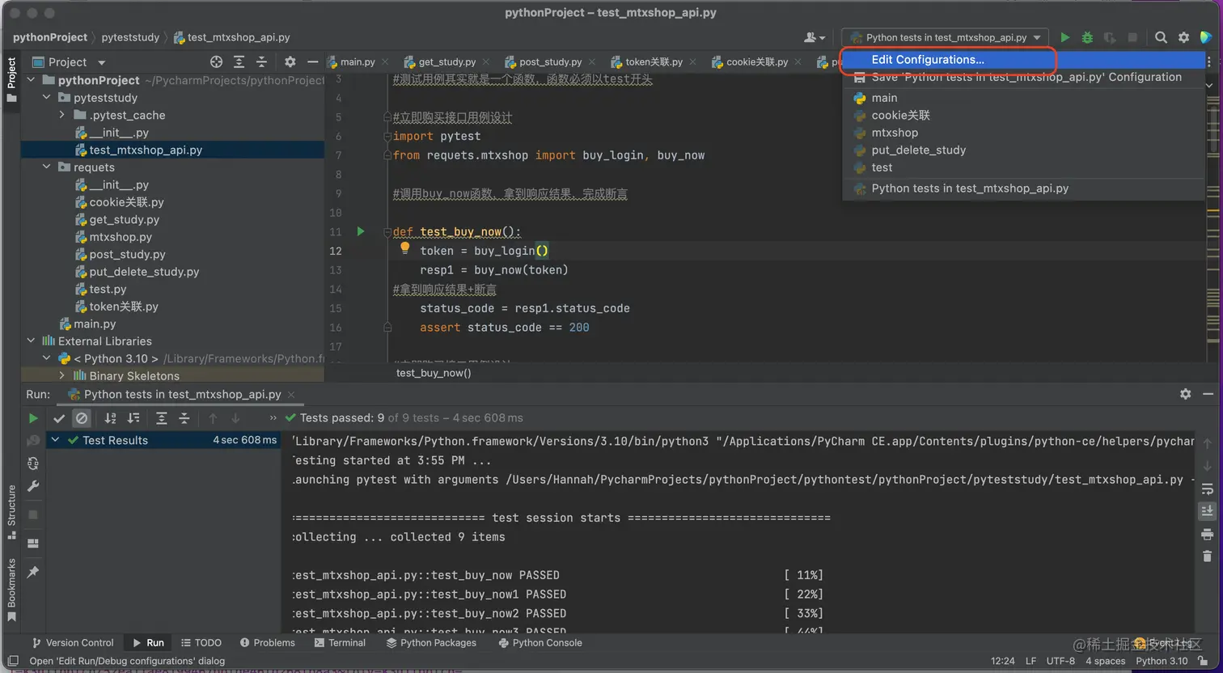Rerun tests using Run panel's green arrow
The height and width of the screenshot is (673, 1223).
point(33,418)
